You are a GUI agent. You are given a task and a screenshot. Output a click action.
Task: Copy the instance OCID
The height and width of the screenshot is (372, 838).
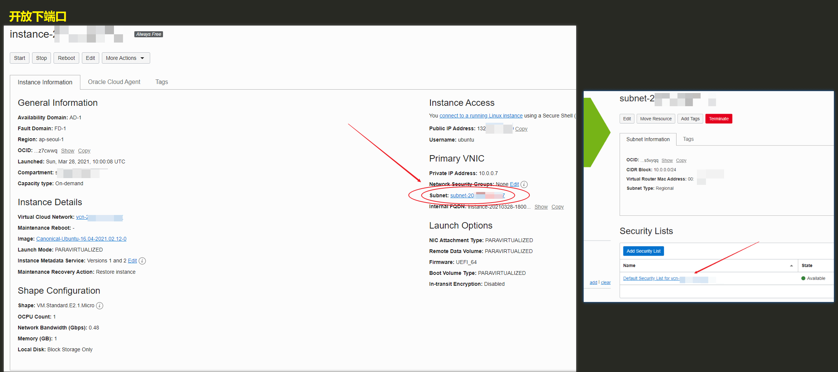[84, 151]
